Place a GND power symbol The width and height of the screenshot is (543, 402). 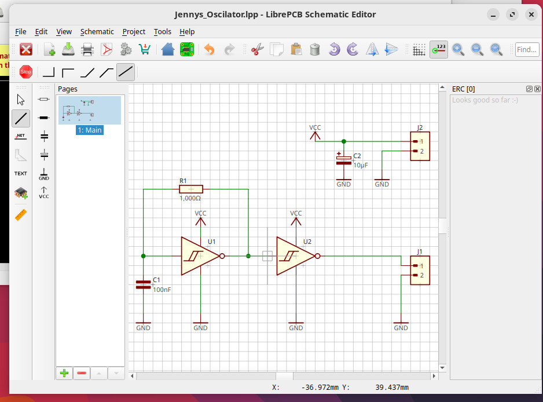(x=43, y=174)
